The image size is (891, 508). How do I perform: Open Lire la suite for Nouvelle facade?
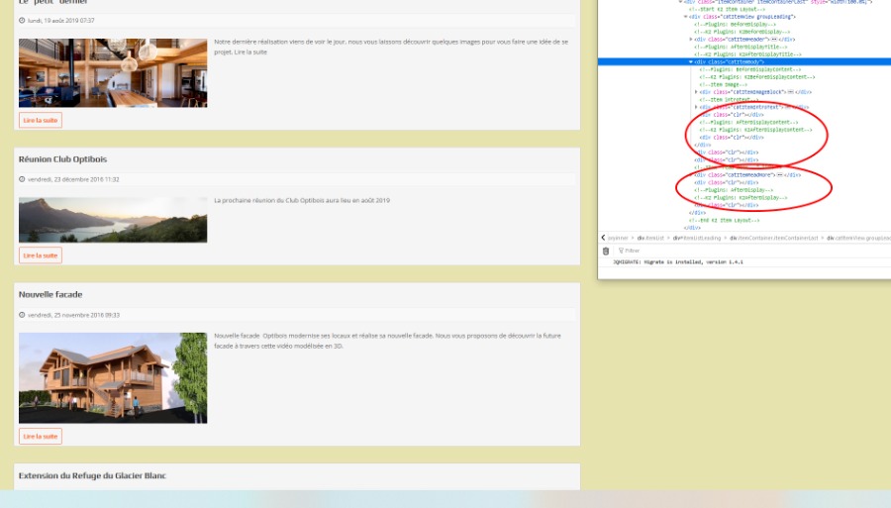click(41, 437)
